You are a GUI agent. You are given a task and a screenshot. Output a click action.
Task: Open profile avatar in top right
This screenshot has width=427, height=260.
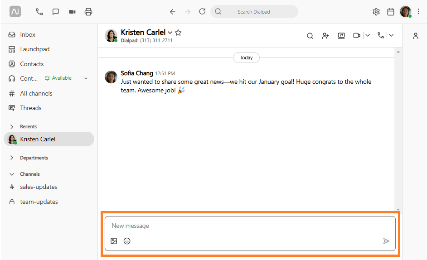[x=406, y=12]
